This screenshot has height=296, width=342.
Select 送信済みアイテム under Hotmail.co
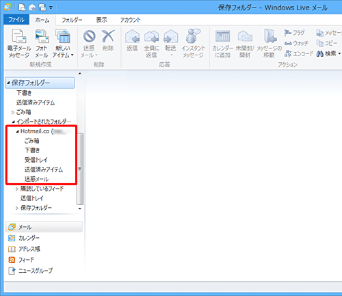[x=44, y=170]
